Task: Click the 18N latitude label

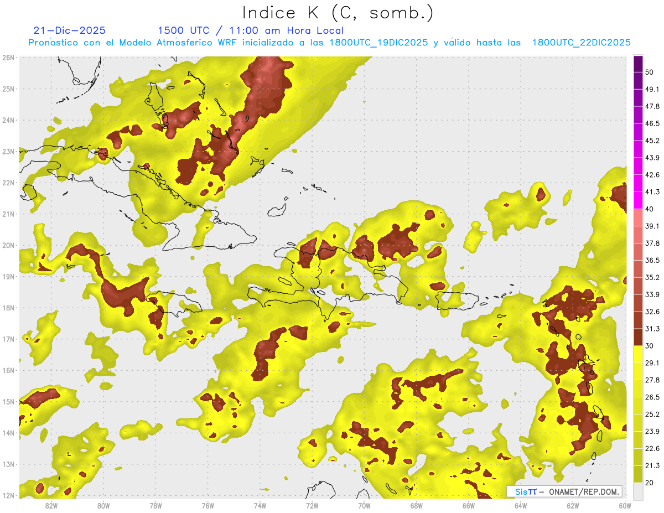Action: 9,308
